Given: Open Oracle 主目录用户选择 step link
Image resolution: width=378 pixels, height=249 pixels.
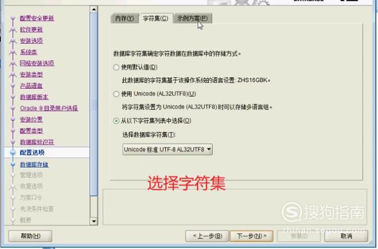Looking at the screenshot, I should point(49,108).
